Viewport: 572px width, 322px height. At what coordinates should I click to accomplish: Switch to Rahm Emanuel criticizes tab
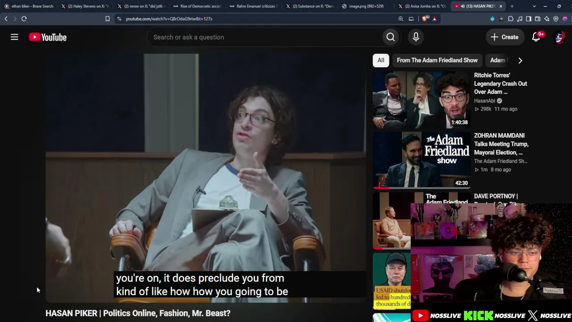pyautogui.click(x=253, y=6)
